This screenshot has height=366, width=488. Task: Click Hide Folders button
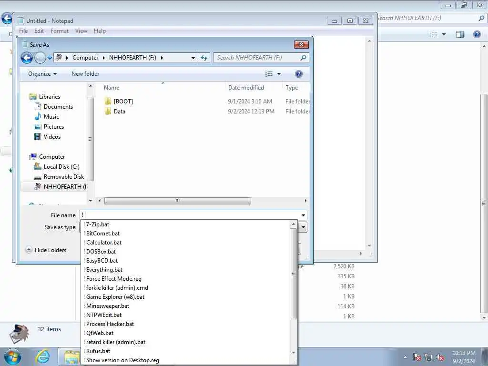46,250
